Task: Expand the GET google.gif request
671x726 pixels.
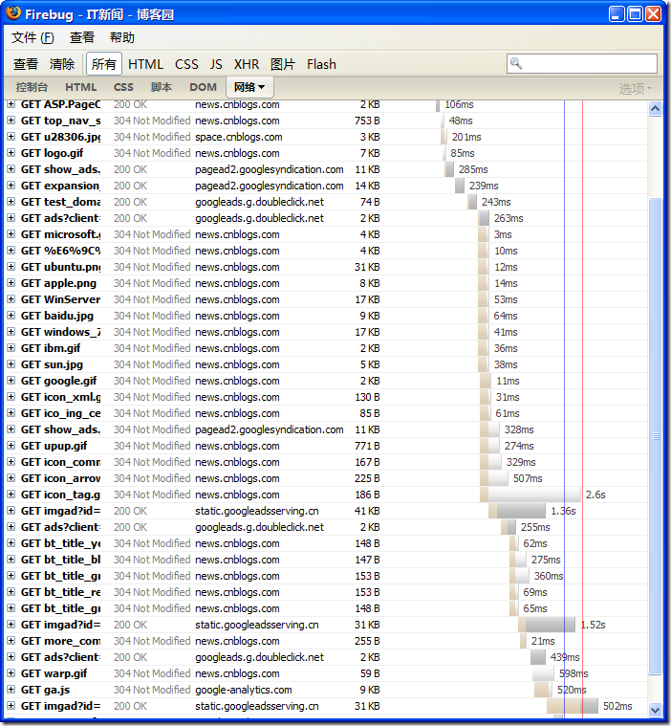Action: click(x=11, y=381)
